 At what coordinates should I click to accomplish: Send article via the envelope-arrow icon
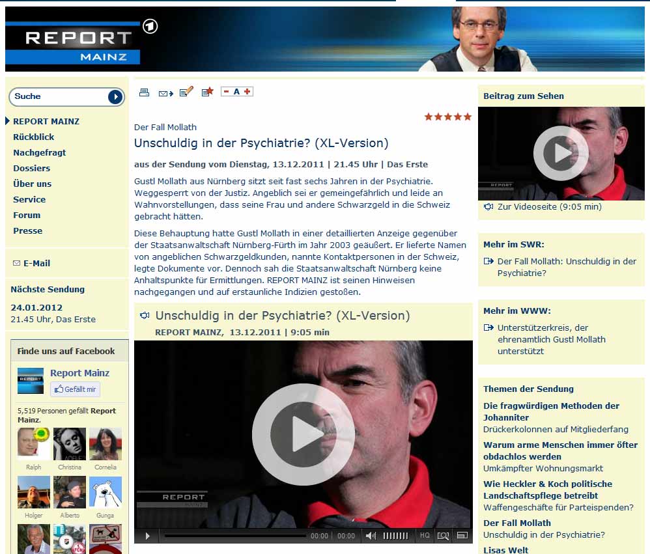tap(166, 93)
